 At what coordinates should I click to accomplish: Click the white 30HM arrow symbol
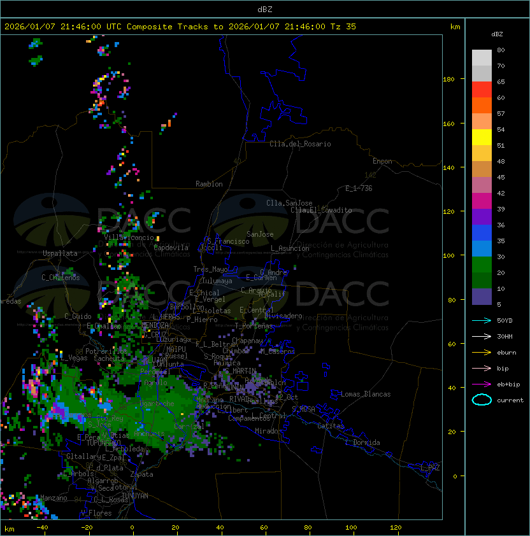482,336
